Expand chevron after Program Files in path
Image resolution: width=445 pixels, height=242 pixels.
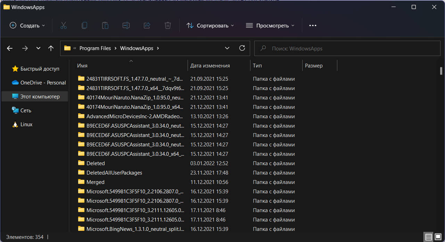[x=116, y=48]
